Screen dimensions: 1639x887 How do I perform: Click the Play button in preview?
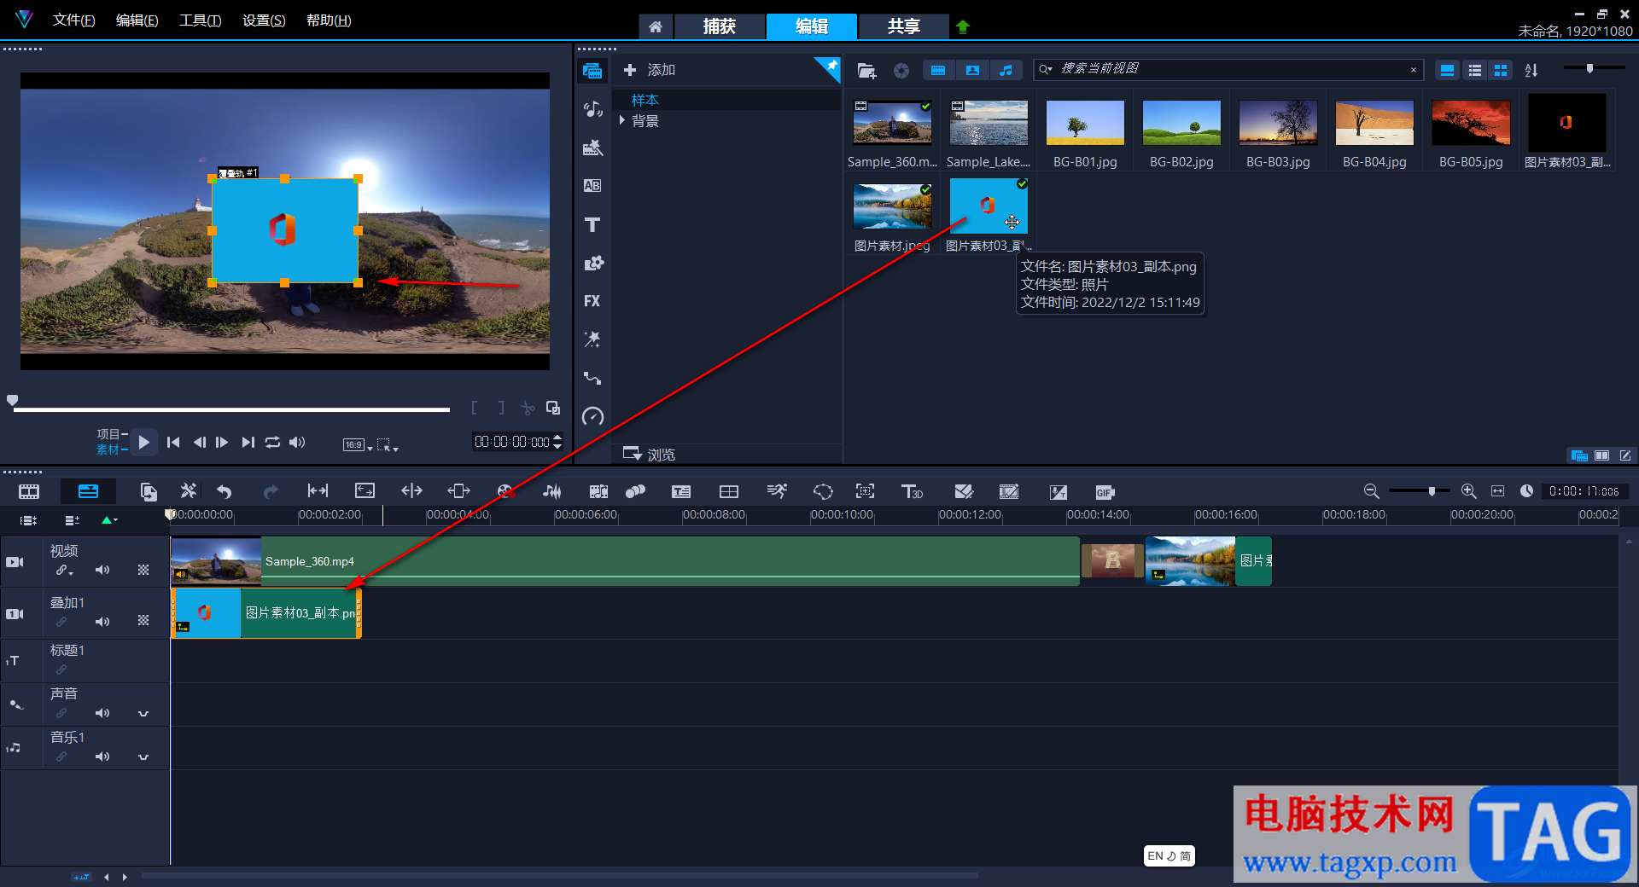143,442
